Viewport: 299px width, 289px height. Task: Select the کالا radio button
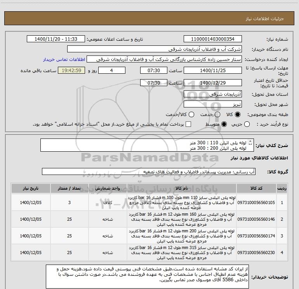tap(238, 114)
